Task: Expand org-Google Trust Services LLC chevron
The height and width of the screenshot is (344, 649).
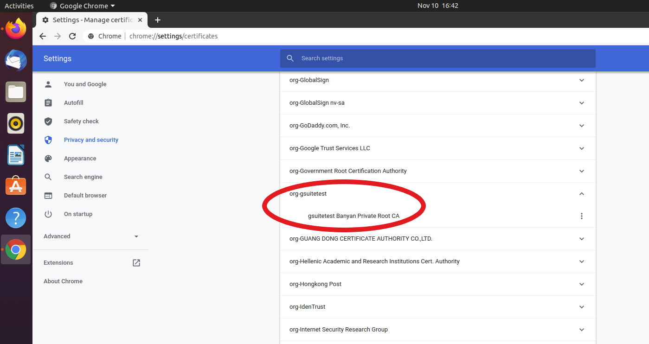Action: 582,148
